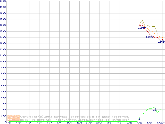165x124 pixels.
Task: Click the green volume label 12
Action: click(x=154, y=110)
